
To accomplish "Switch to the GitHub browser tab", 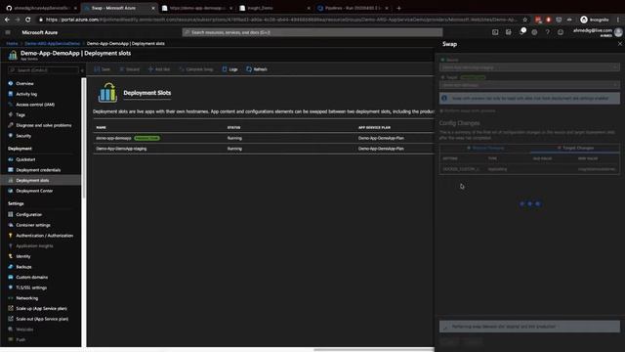I will coord(41,8).
